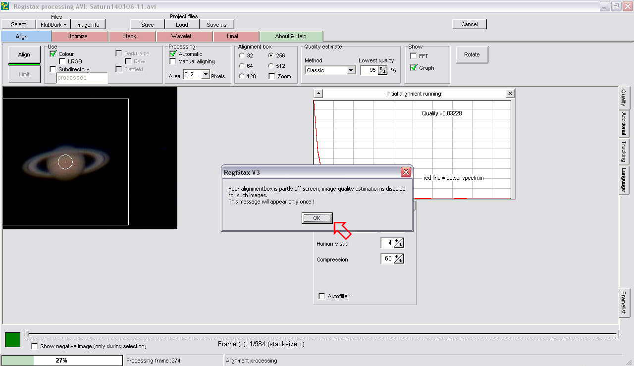
Task: Open the quality Method Classic dropdown
Action: pos(351,70)
